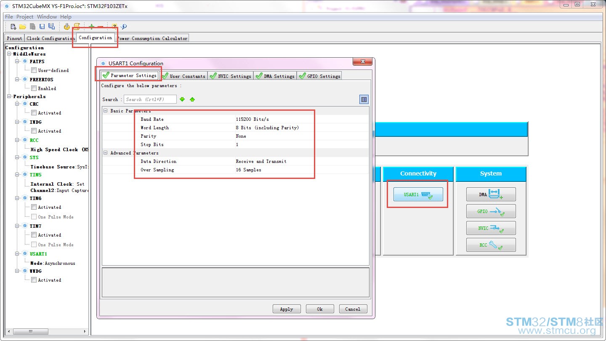Tick the WWDG Activated checkbox
The image size is (606, 341).
pos(34,280)
